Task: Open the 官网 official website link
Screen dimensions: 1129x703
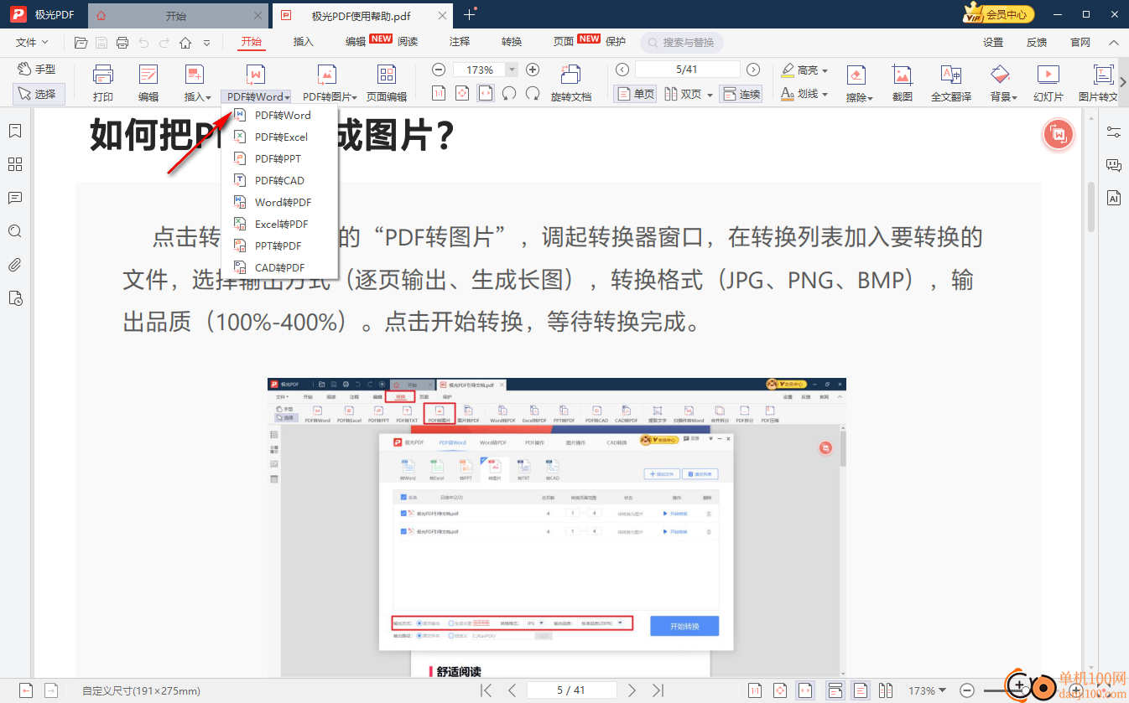Action: click(x=1080, y=43)
